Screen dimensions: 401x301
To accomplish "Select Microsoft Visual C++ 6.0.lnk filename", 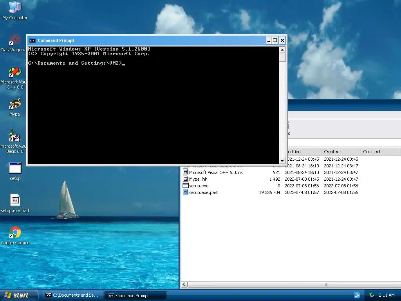I will click(x=216, y=172).
